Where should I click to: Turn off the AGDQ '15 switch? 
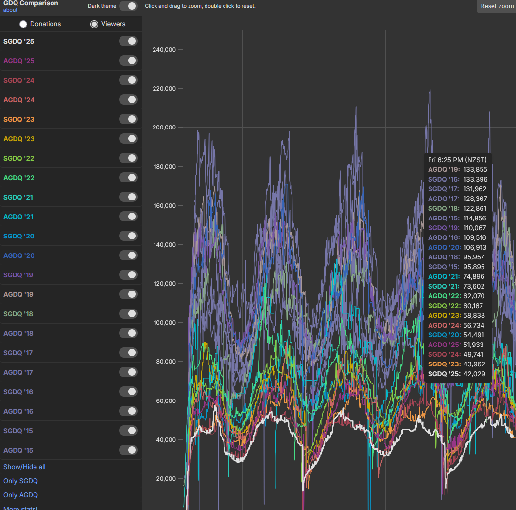tap(128, 450)
